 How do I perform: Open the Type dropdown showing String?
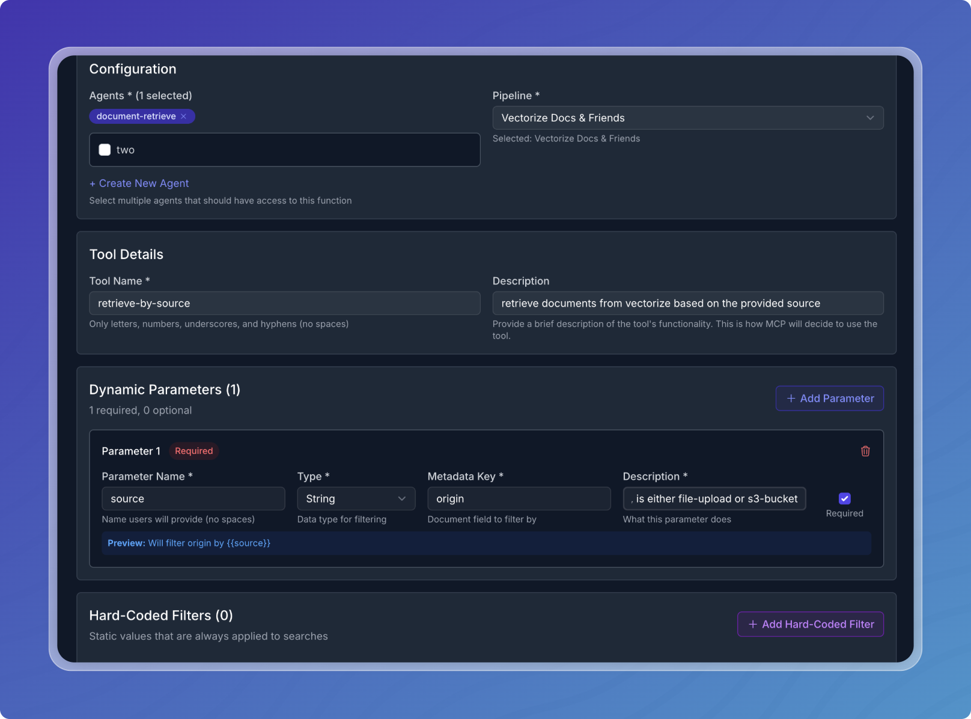356,499
